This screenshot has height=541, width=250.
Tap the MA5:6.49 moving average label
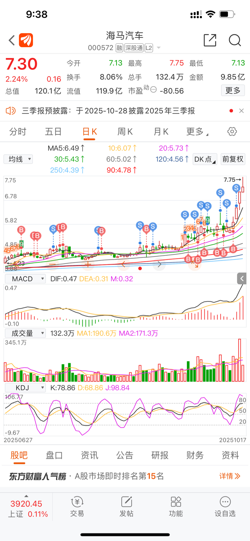tap(66, 148)
